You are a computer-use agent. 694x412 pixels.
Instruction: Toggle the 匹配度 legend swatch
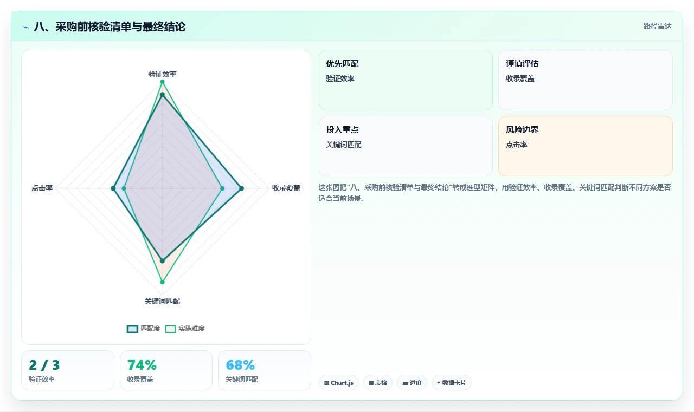[133, 329]
